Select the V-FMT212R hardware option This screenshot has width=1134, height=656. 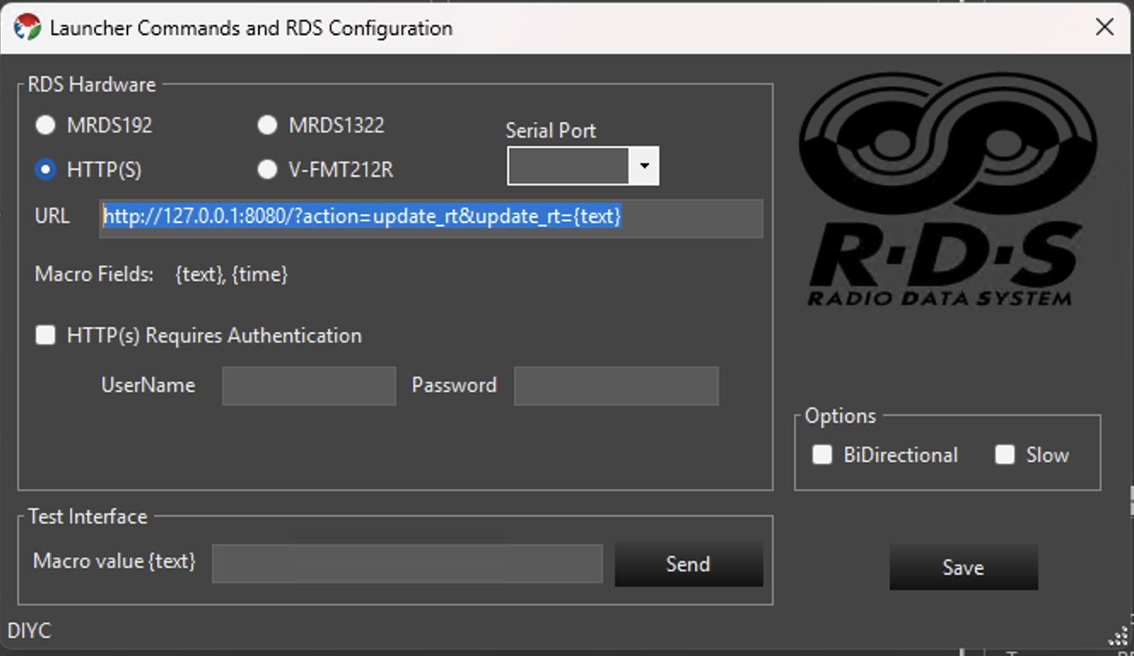267,169
